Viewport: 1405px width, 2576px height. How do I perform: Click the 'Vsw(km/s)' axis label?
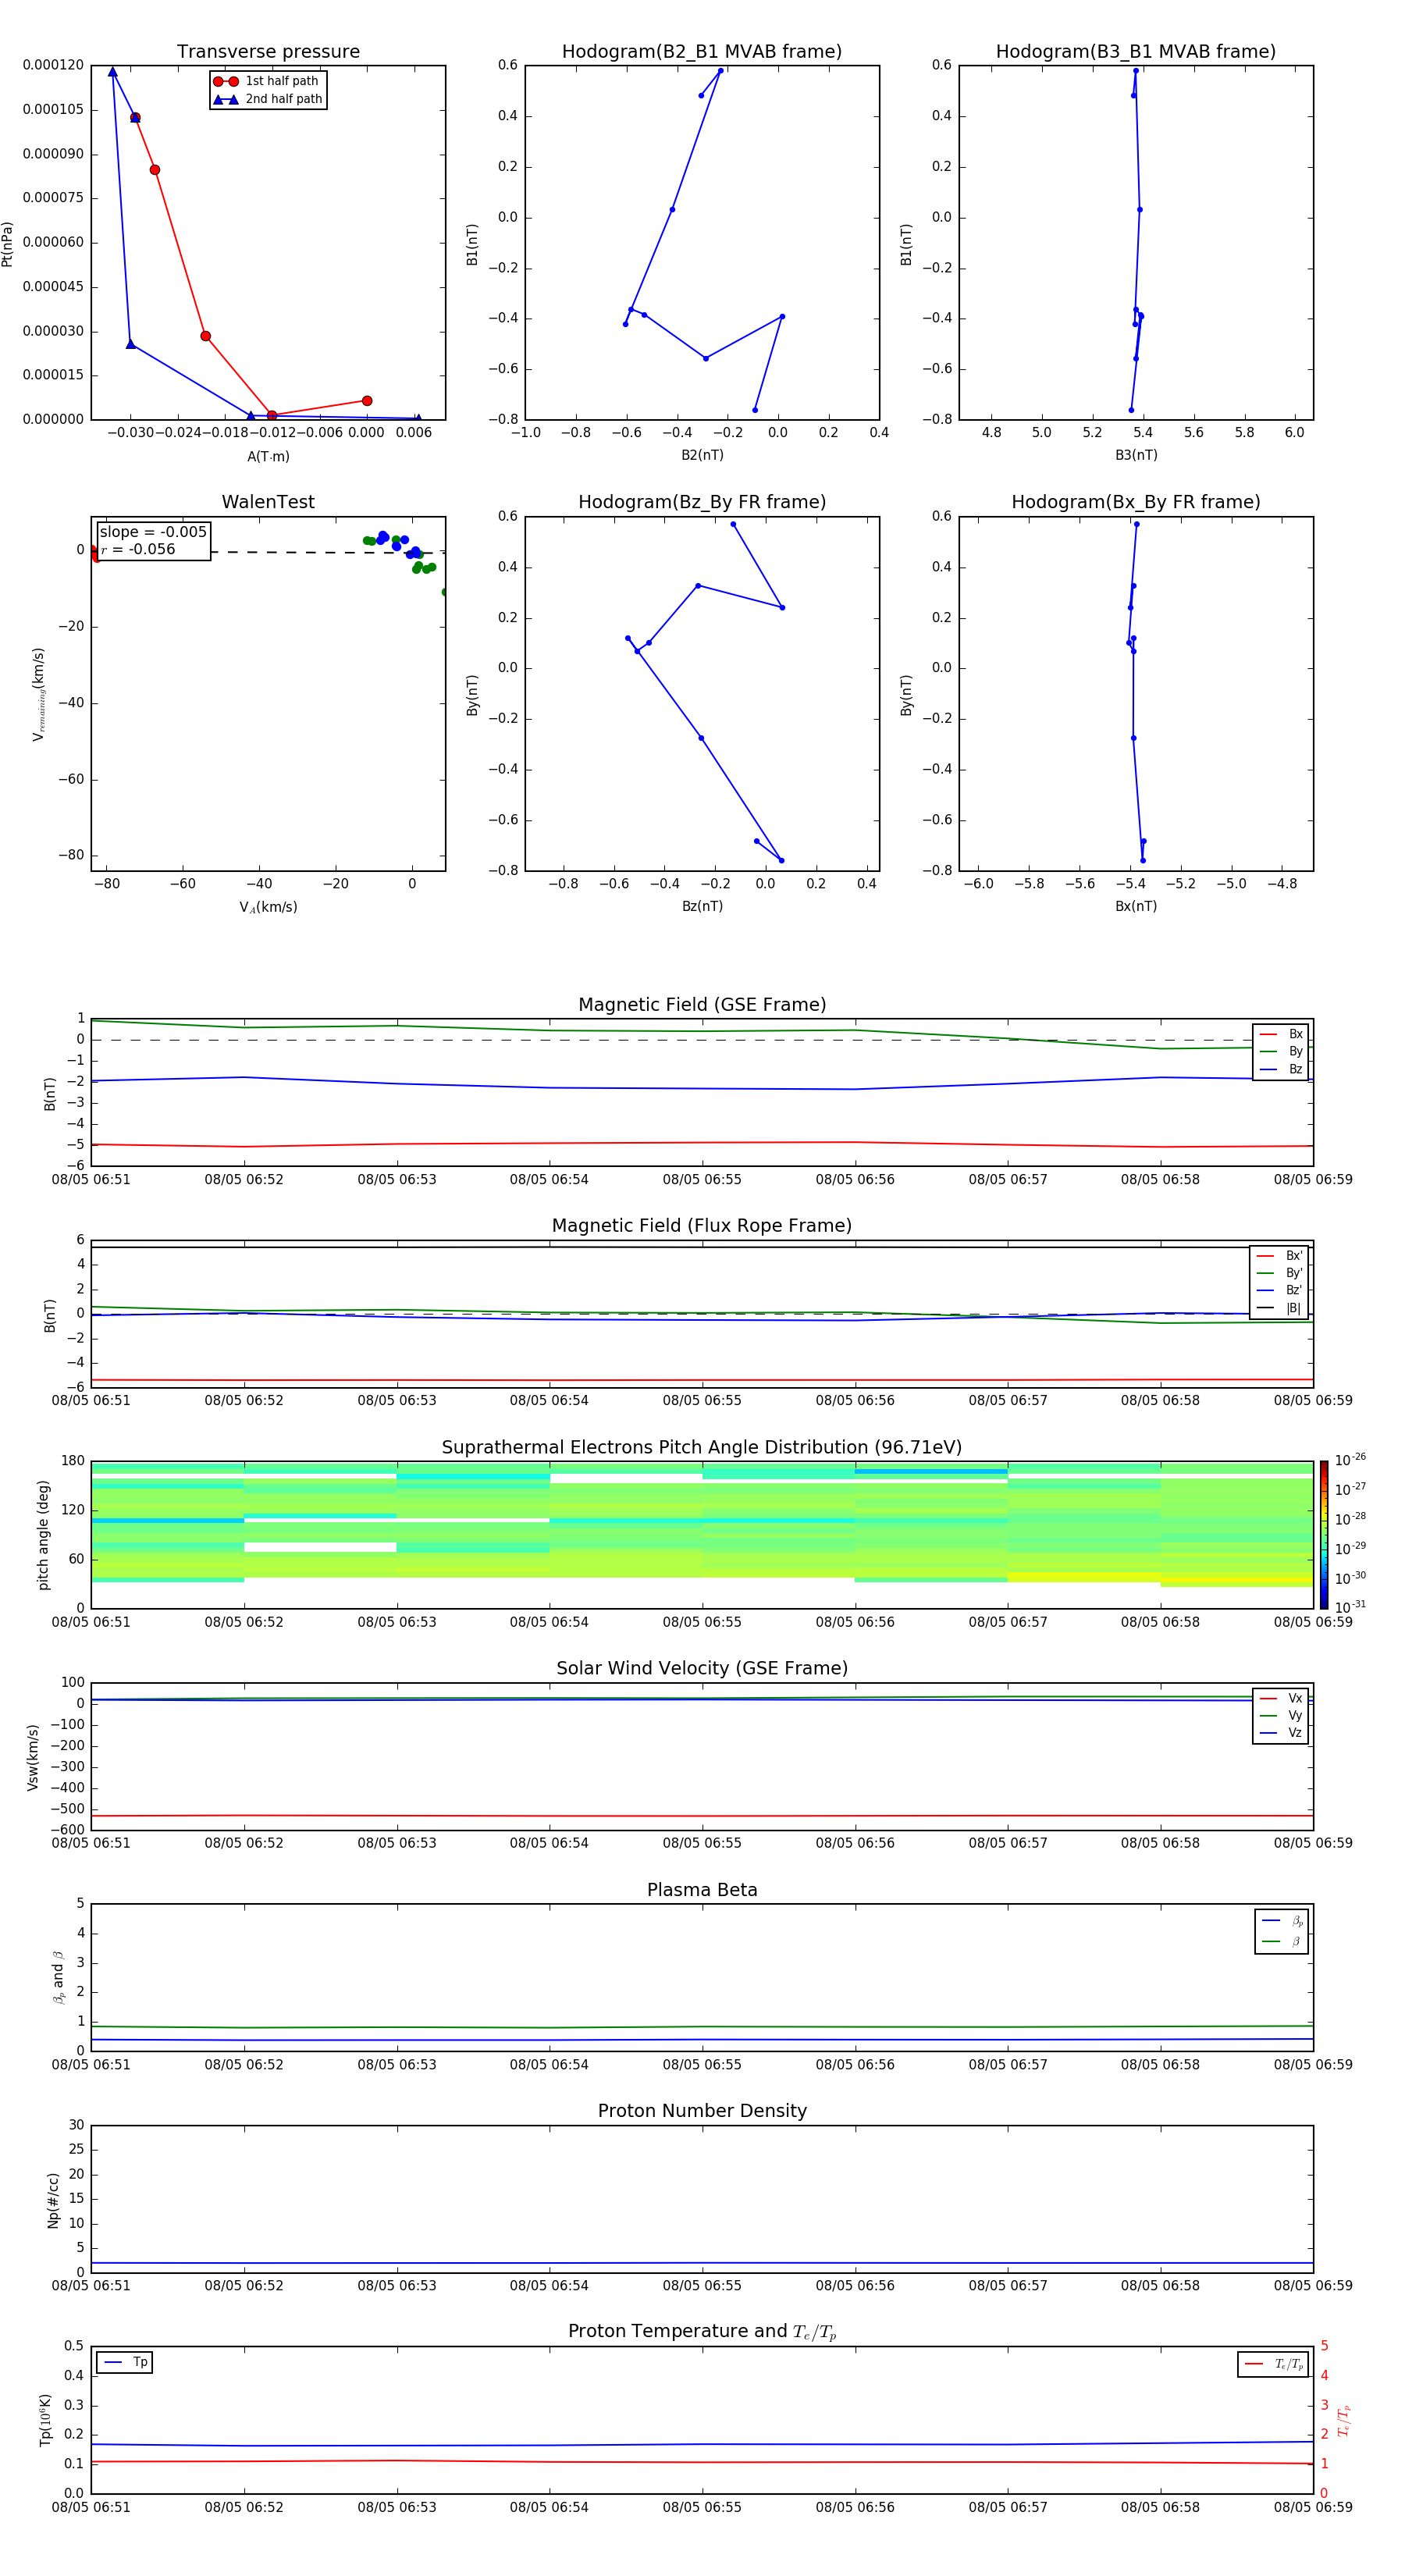tap(32, 1757)
